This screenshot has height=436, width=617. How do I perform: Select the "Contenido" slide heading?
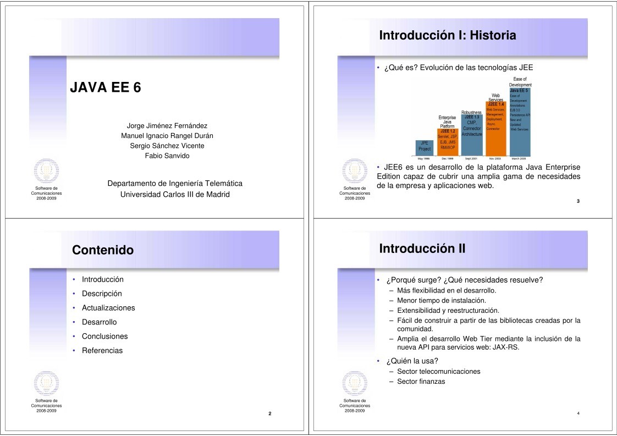pos(103,250)
